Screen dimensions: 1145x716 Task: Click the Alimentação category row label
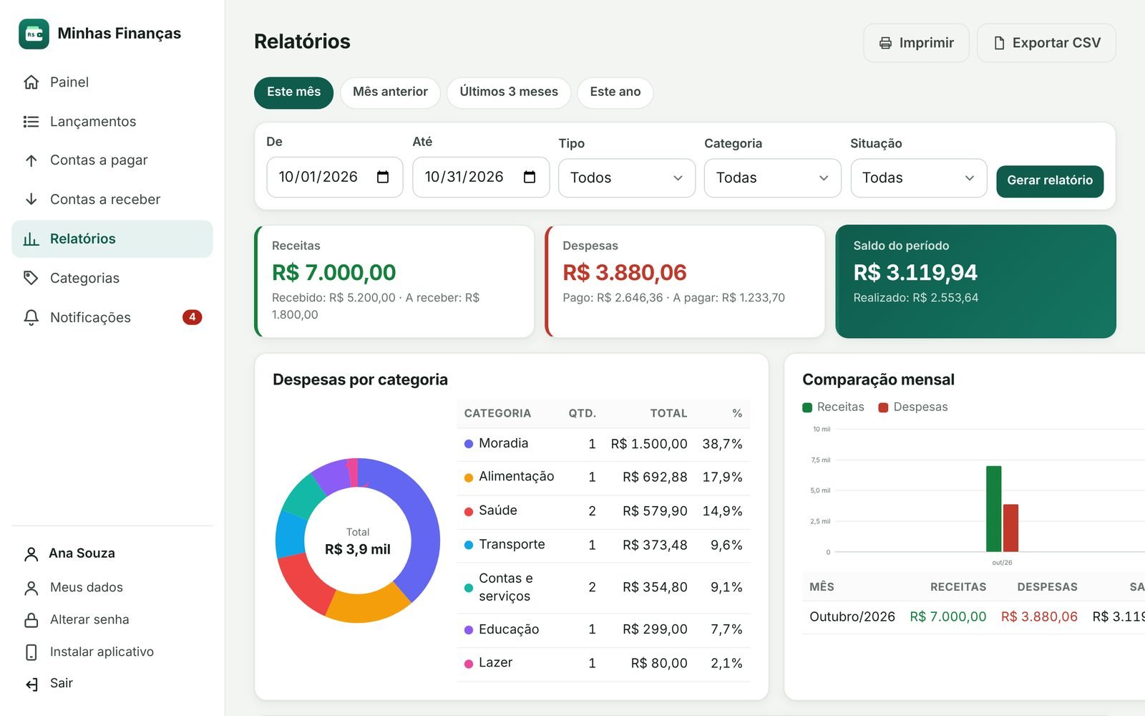pos(516,477)
